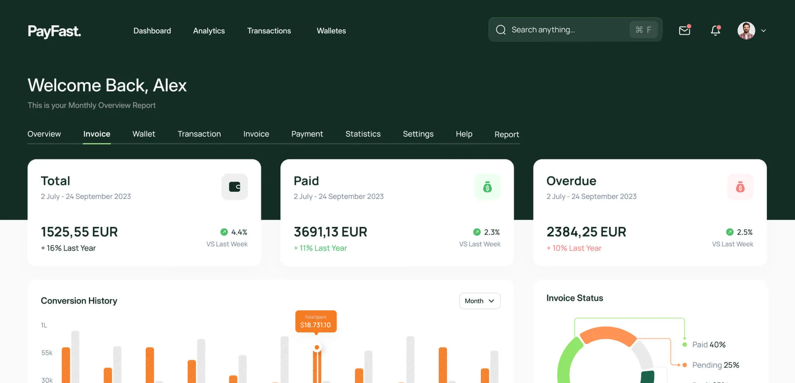This screenshot has height=383, width=795.
Task: Switch to the Overview tab
Action: (x=44, y=134)
